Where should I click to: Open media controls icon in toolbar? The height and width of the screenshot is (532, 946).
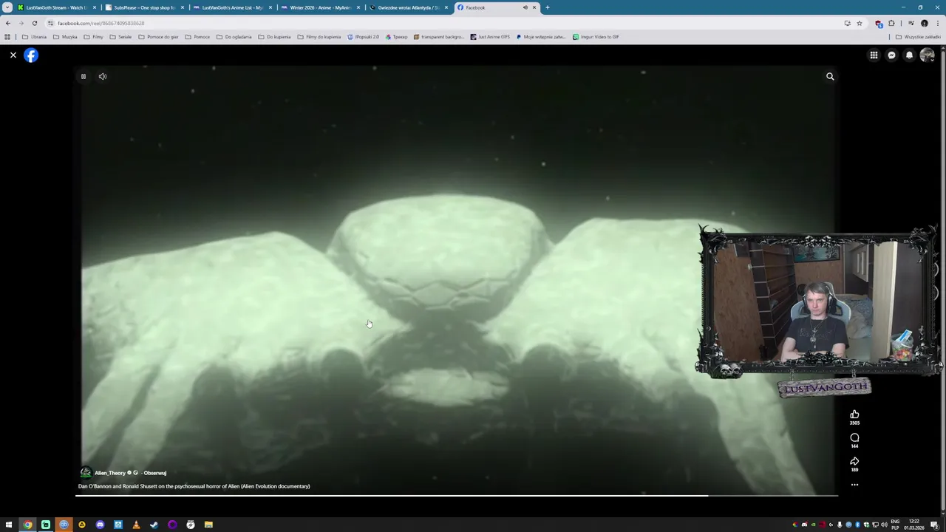[x=911, y=23]
